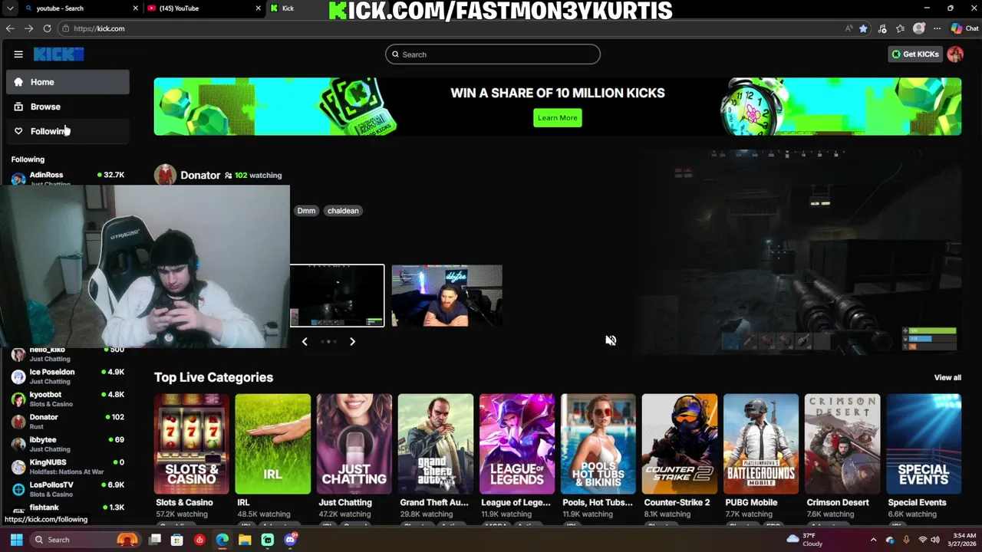The height and width of the screenshot is (552, 982).
Task: Open the Favorites list icon
Action: pyautogui.click(x=901, y=28)
